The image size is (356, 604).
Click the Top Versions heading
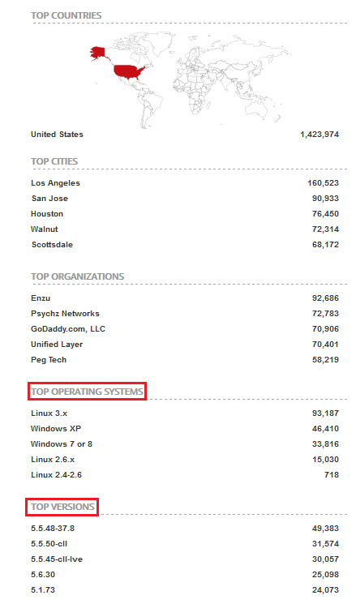62,507
